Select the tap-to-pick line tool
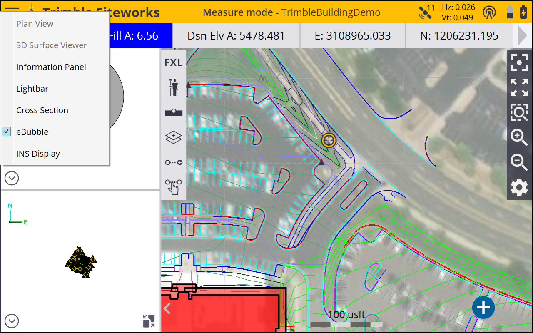This screenshot has height=333, width=533. [174, 186]
